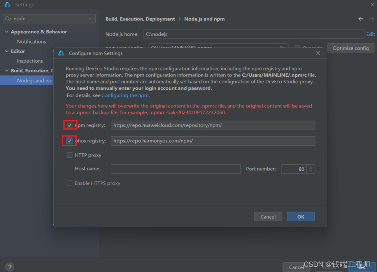Click Cancel in the Configure npm Settings dialog

[268, 217]
